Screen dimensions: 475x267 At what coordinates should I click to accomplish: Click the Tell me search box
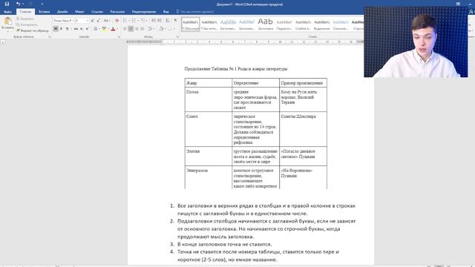point(195,12)
